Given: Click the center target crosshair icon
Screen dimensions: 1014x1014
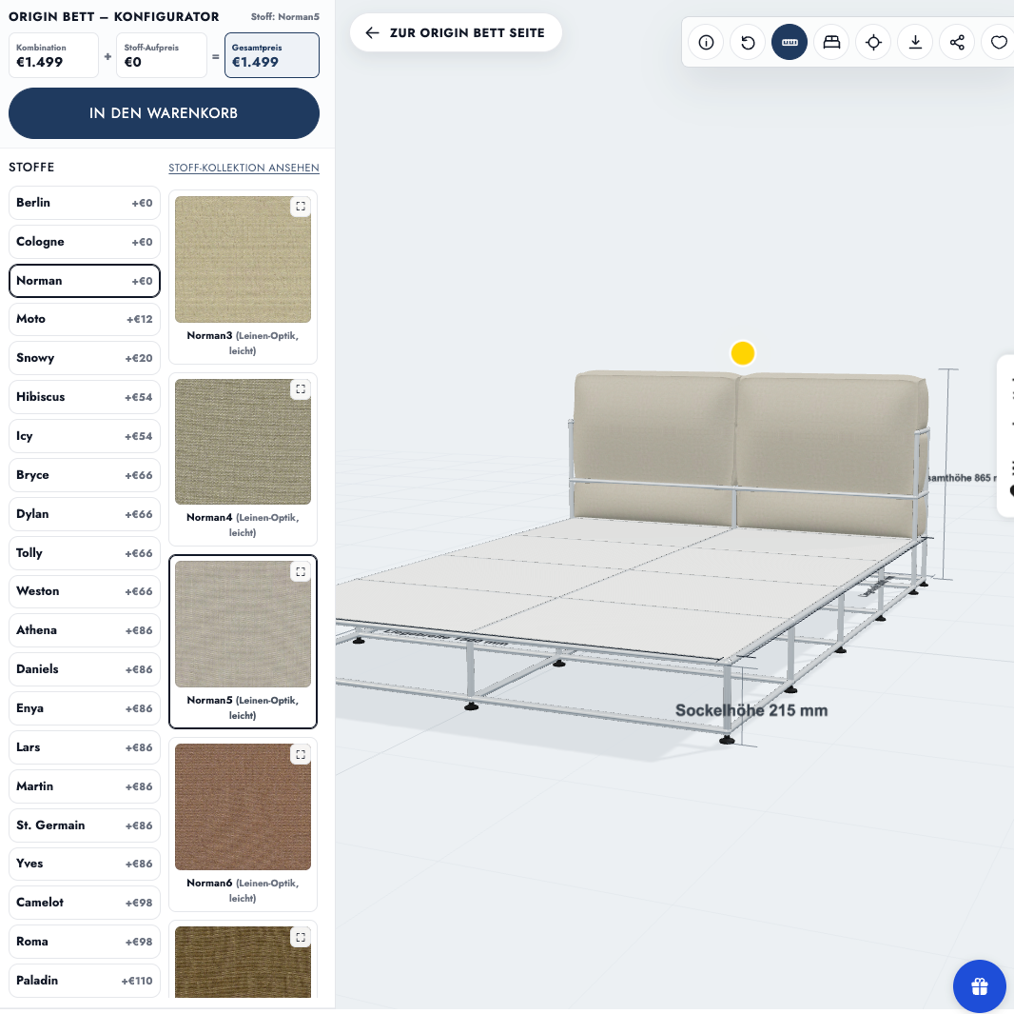Looking at the screenshot, I should 873,43.
